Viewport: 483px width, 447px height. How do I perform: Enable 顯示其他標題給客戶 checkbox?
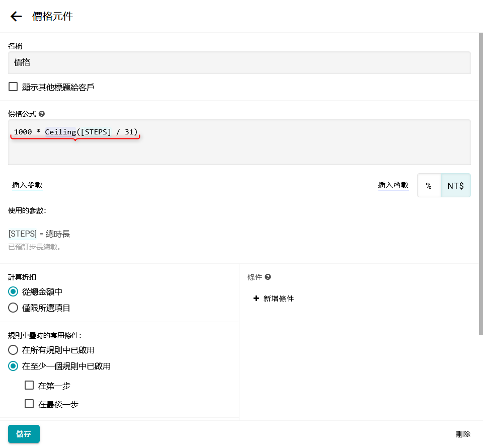pos(14,87)
